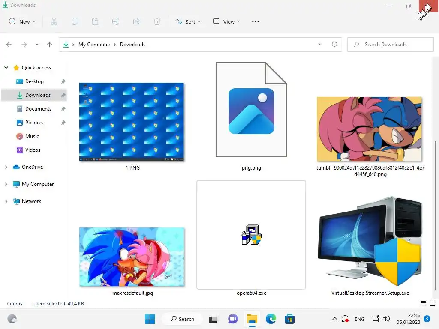The height and width of the screenshot is (329, 439).
Task: Click the widgets icon on taskbar left
Action: point(12,319)
